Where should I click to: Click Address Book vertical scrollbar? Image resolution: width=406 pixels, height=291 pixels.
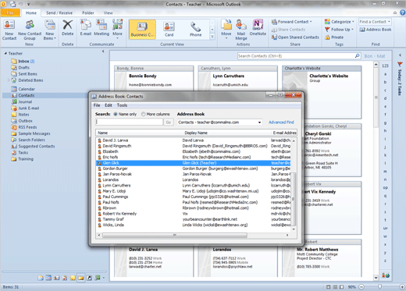pos(294,199)
